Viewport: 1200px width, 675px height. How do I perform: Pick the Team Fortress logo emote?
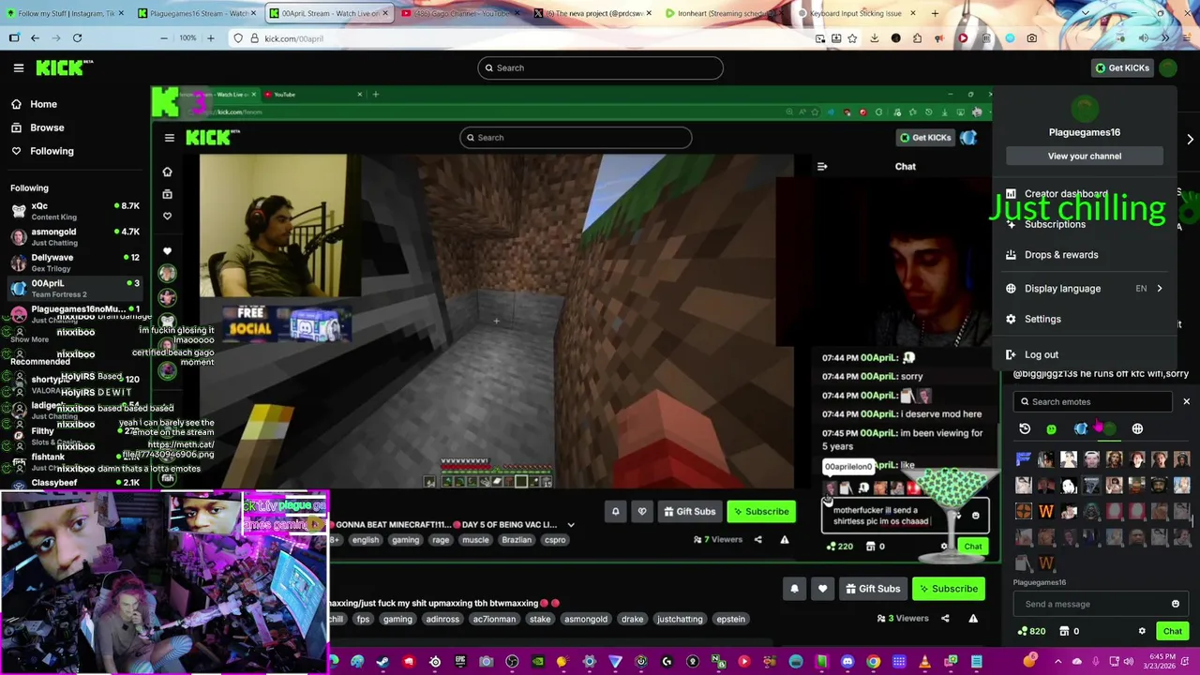click(x=1024, y=512)
